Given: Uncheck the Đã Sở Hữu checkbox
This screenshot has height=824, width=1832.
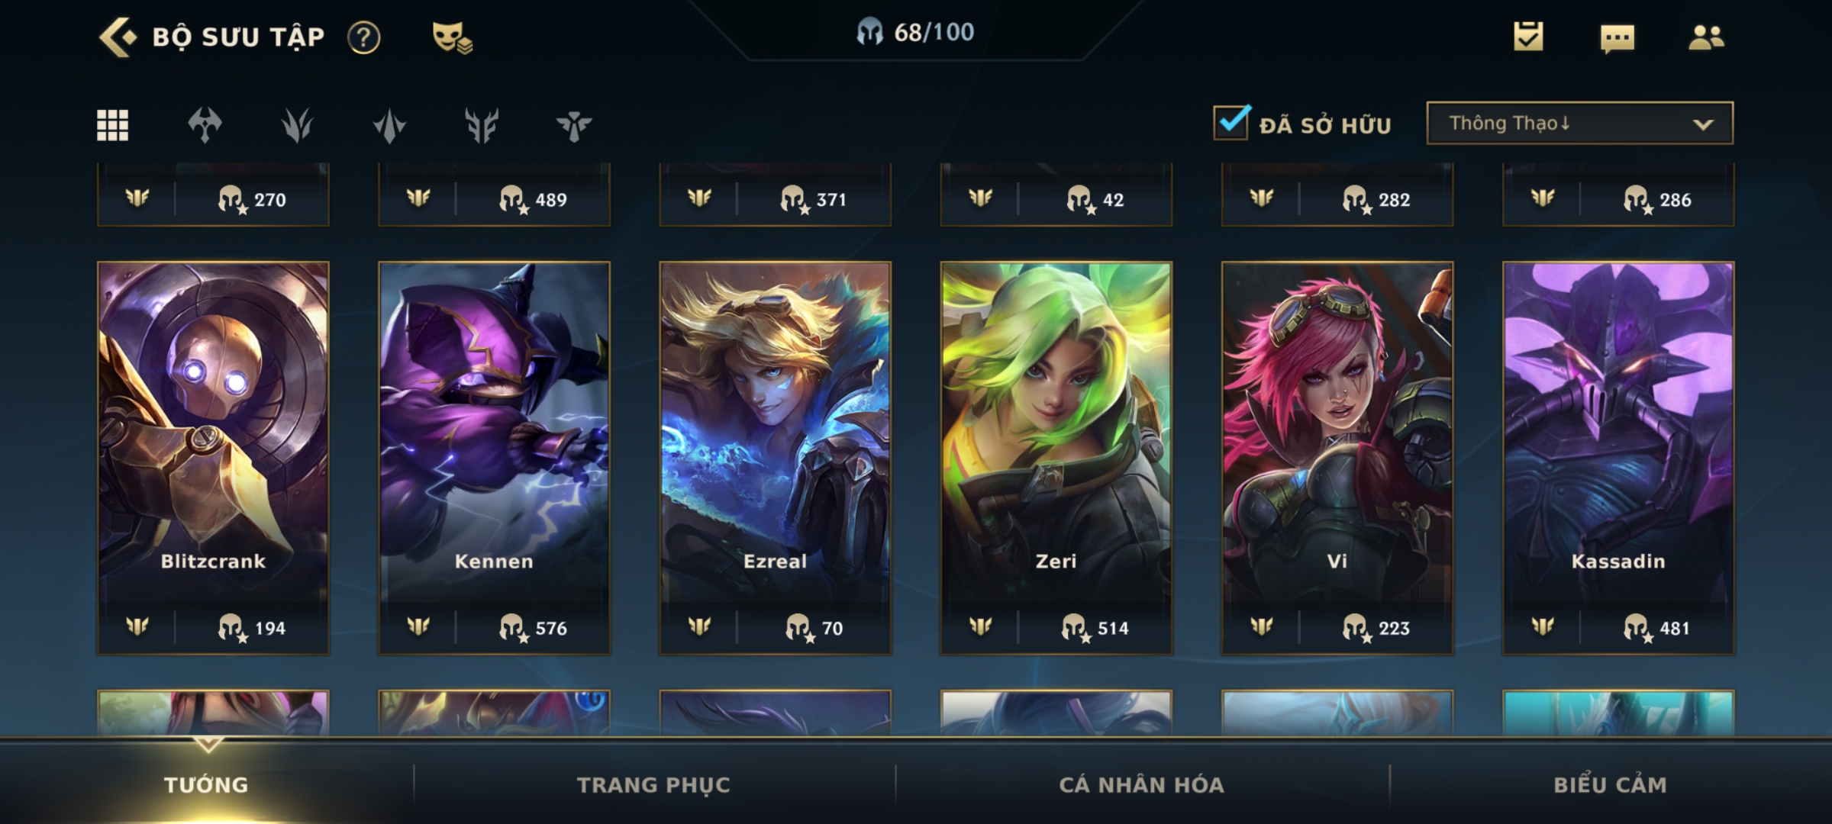Looking at the screenshot, I should coord(1231,123).
